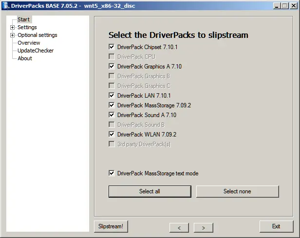Click the DriverPacks app icon in title bar
This screenshot has height=238, width=300.
[6, 5]
